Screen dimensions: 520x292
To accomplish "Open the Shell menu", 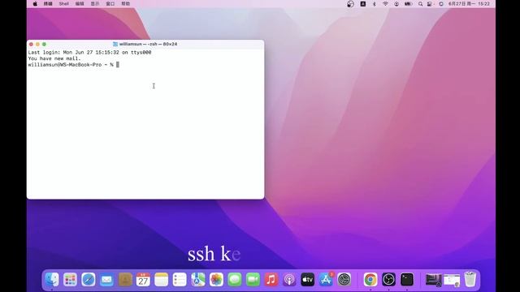I will click(x=64, y=3).
